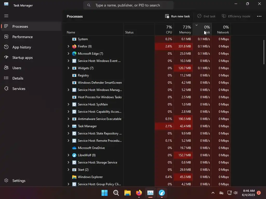
Task: Expand Antimalware Service Executable row
Action: (68, 119)
